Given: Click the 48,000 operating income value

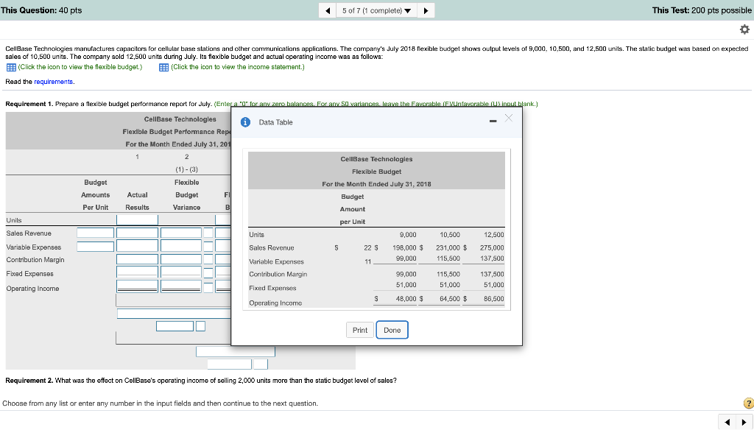Looking at the screenshot, I should point(406,299).
